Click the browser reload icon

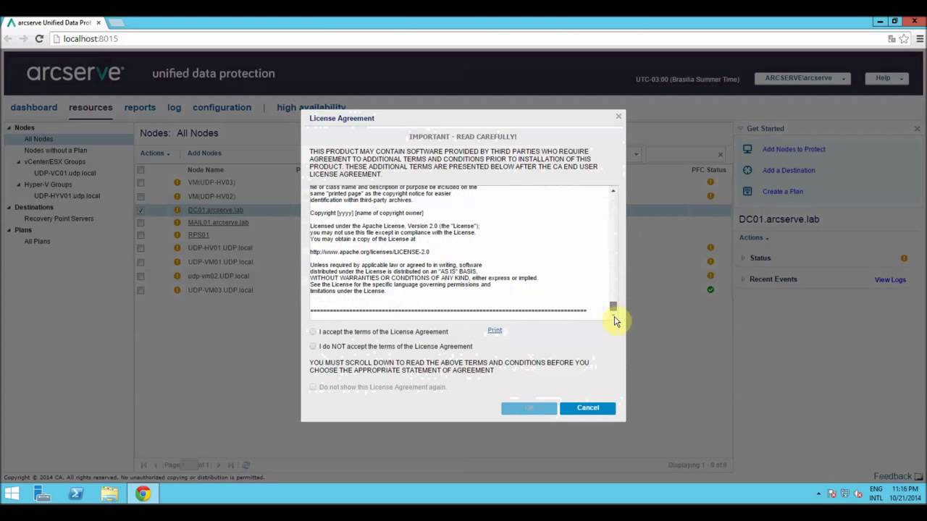coord(39,38)
